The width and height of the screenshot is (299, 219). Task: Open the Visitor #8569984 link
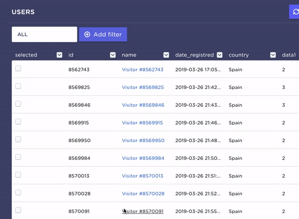click(143, 158)
